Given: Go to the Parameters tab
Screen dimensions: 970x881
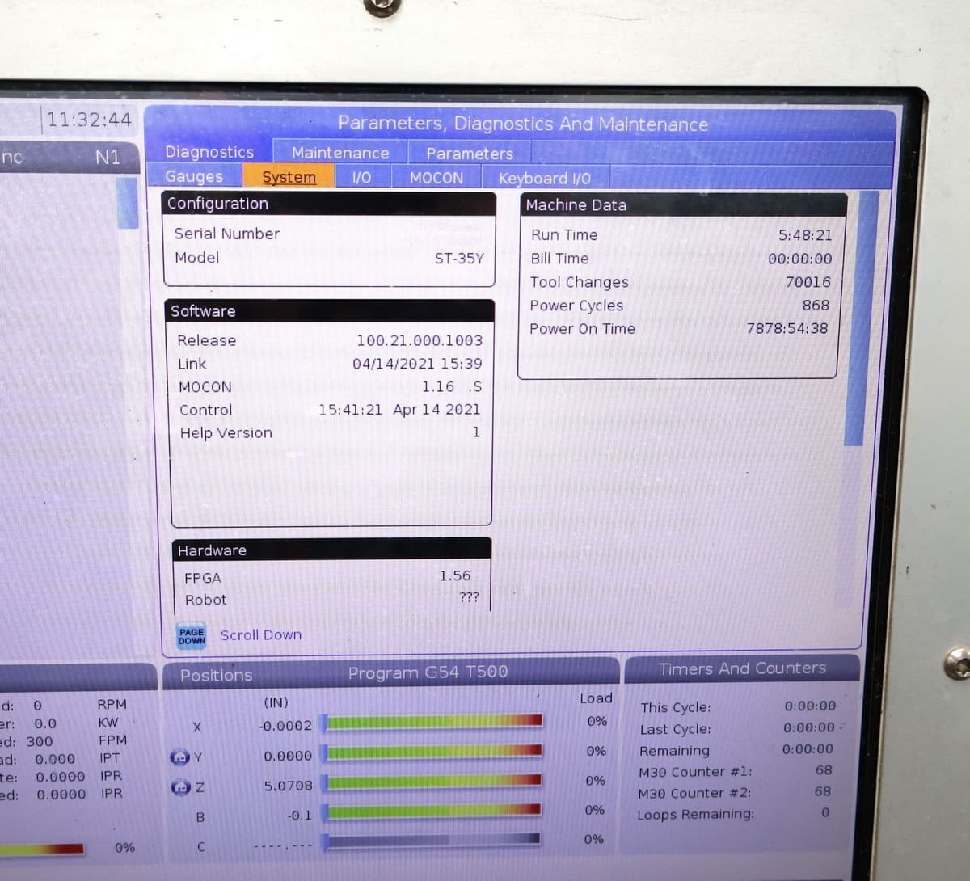Looking at the screenshot, I should [x=469, y=154].
